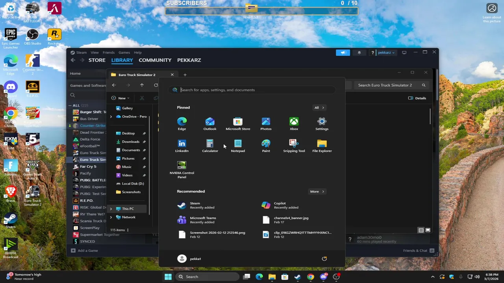Switch to Steam STORE tab
This screenshot has height=283, width=504.
pyautogui.click(x=97, y=60)
